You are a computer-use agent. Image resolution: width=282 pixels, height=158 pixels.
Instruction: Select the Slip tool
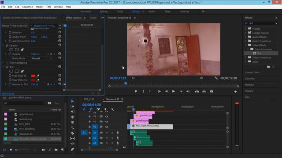pyautogui.click(x=72, y=138)
